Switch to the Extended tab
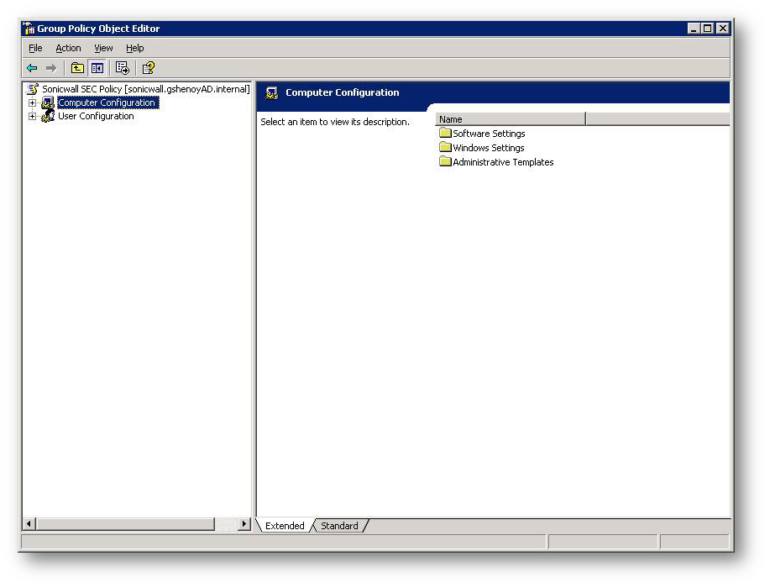The width and height of the screenshot is (770, 588). (285, 526)
